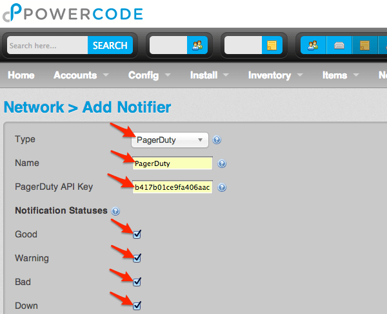The height and width of the screenshot is (314, 387).
Task: Expand the Accounts dropdown arrow
Action: [x=106, y=75]
